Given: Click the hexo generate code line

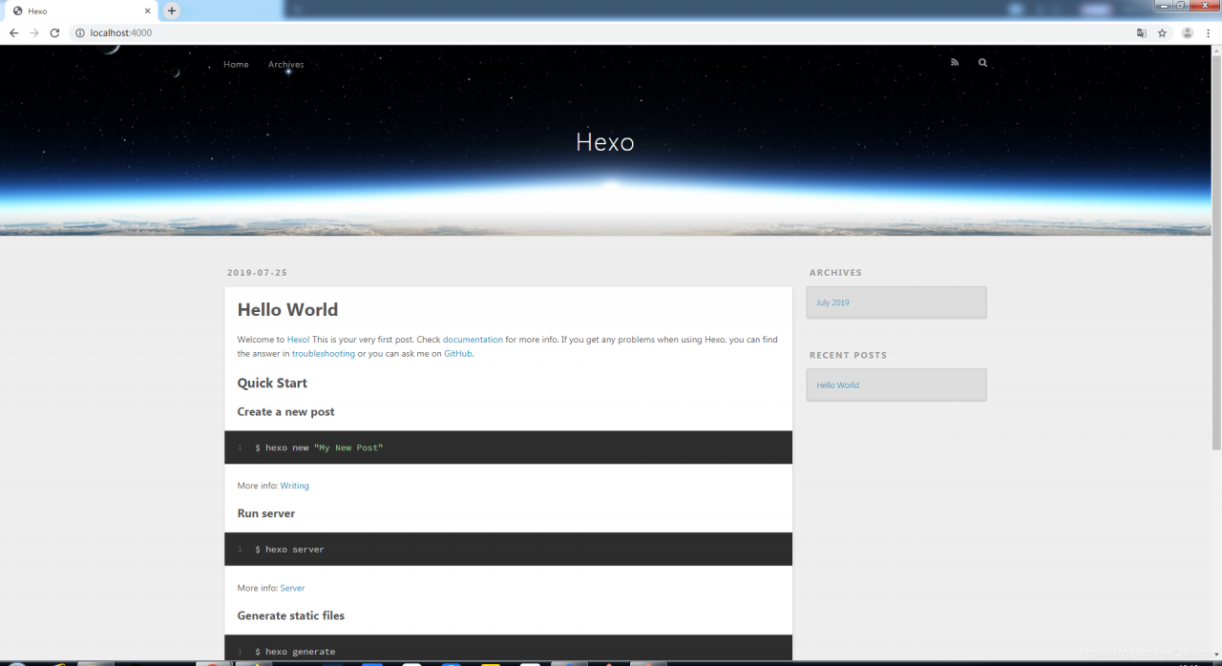Looking at the screenshot, I should [295, 652].
